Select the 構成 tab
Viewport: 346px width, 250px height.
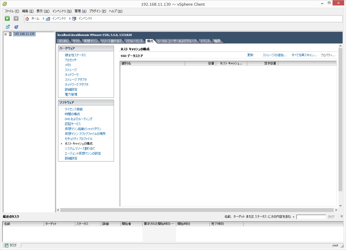pos(150,41)
